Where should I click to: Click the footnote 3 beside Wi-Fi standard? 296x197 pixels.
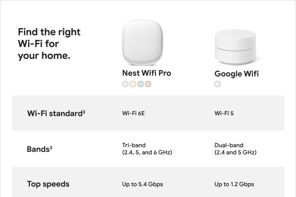[x=84, y=112]
